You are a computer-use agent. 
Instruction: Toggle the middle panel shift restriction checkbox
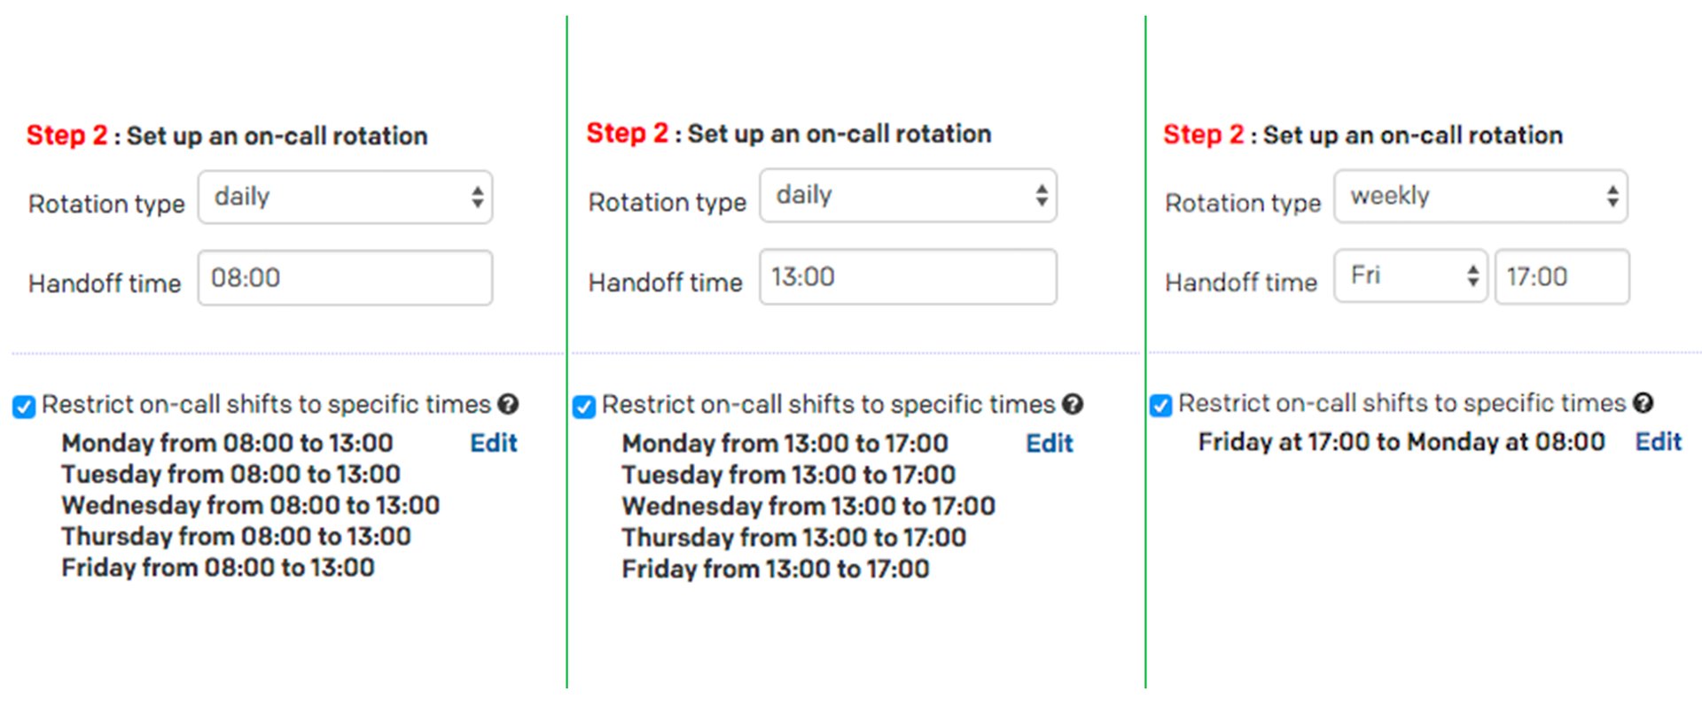point(583,406)
